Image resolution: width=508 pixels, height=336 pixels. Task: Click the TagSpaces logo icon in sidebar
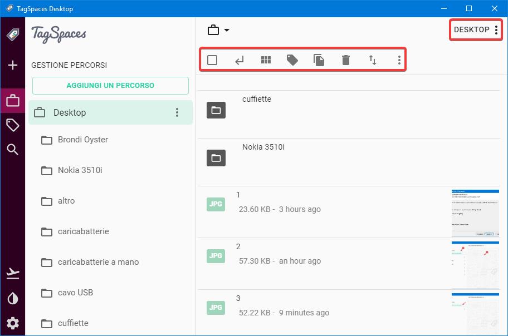click(13, 34)
